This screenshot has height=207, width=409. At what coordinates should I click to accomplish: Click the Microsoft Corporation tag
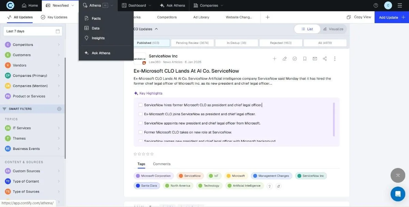pyautogui.click(x=154, y=176)
